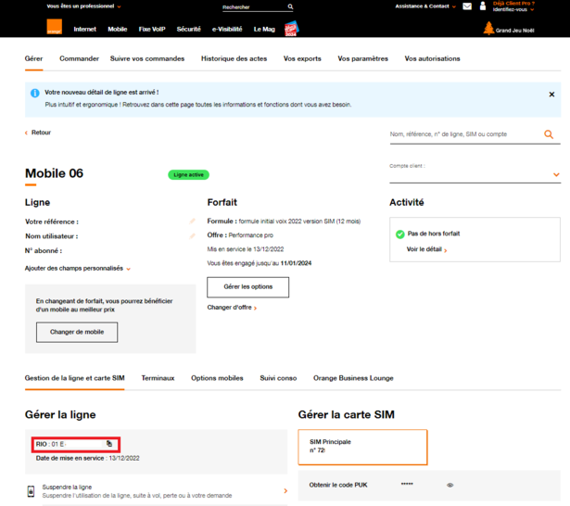Screen dimensions: 570x506
Task: Expand Ajouter des champs personnalisés
Action: (x=78, y=269)
